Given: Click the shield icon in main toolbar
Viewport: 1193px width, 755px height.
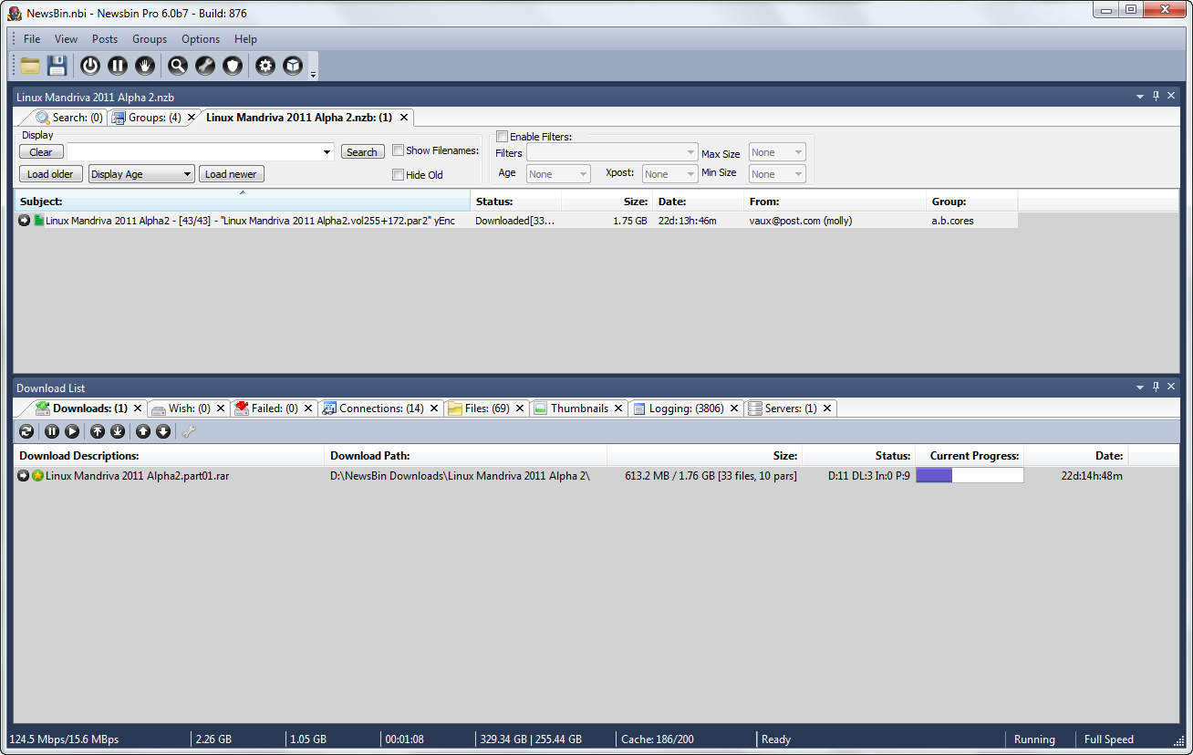Looking at the screenshot, I should (x=233, y=66).
